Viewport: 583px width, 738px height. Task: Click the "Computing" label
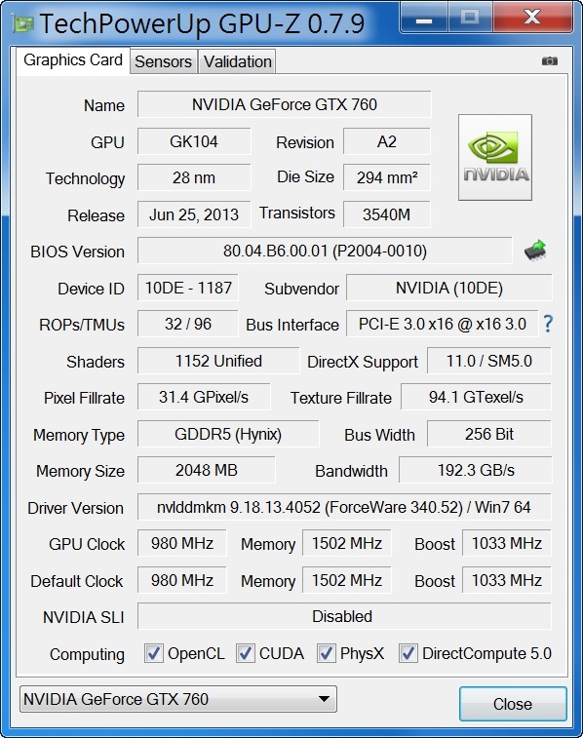point(87,655)
